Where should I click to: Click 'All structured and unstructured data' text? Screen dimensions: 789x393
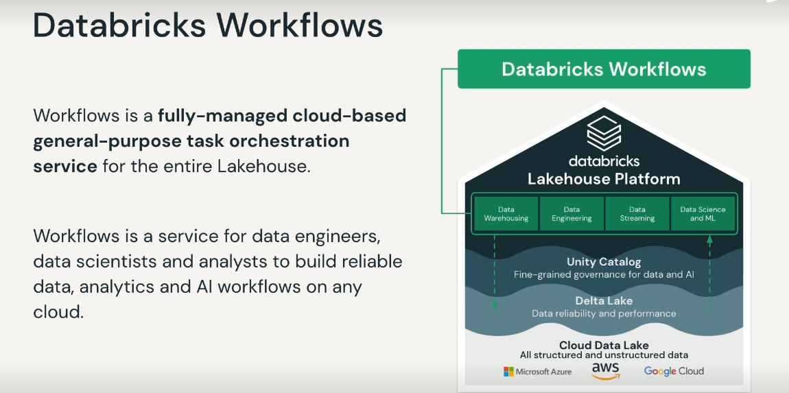(604, 355)
